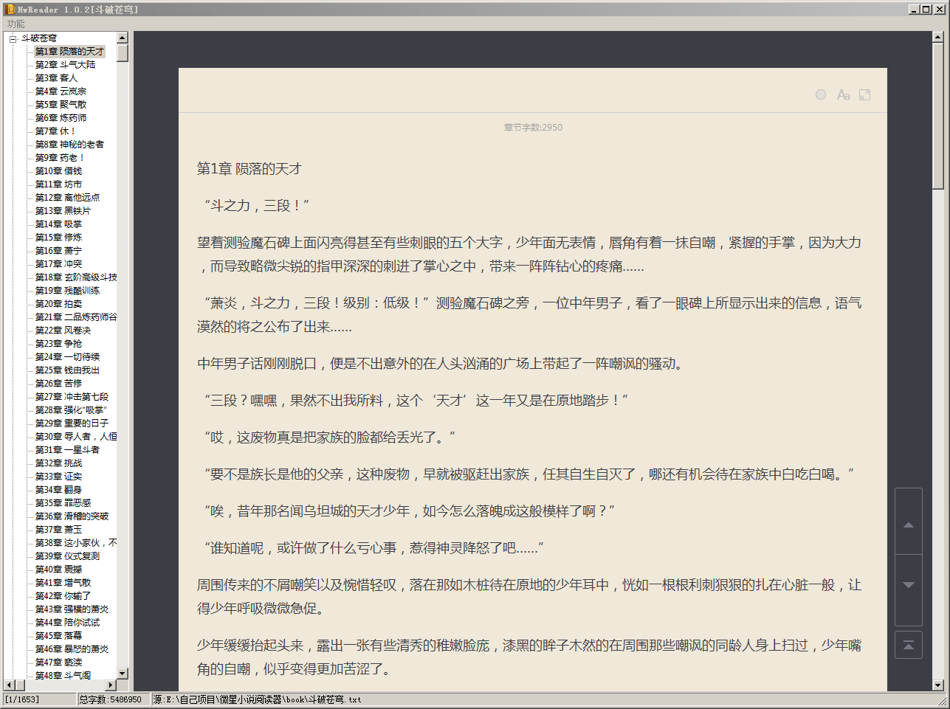
Task: Open chapter 第4章 云岚宗
Action: click(61, 91)
